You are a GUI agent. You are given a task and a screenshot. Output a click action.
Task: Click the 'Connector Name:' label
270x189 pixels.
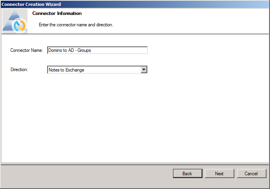pyautogui.click(x=27, y=50)
